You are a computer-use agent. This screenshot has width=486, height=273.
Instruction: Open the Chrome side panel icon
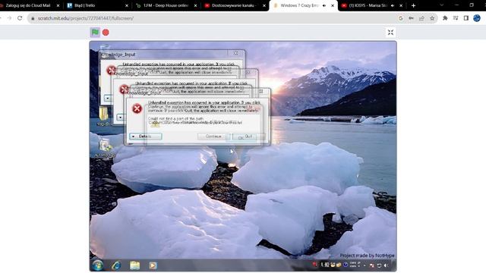point(465,18)
